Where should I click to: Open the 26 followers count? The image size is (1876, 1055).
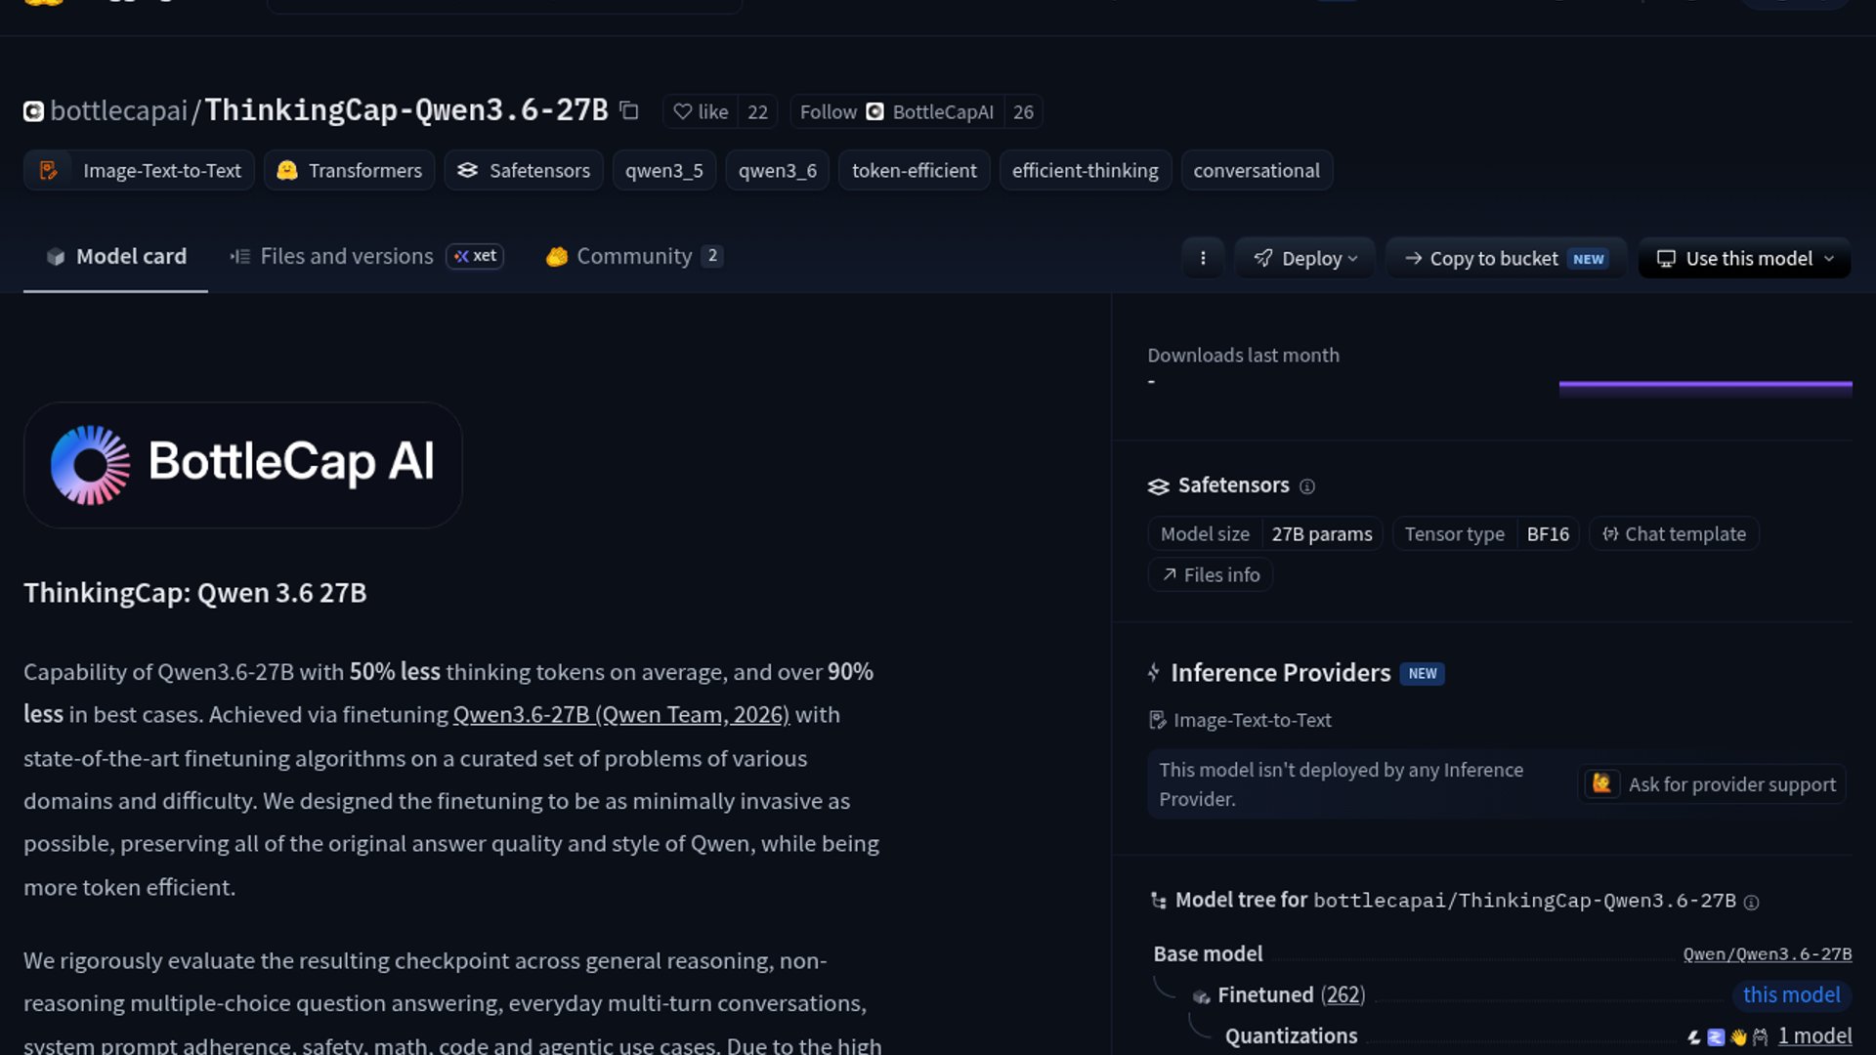[1023, 111]
